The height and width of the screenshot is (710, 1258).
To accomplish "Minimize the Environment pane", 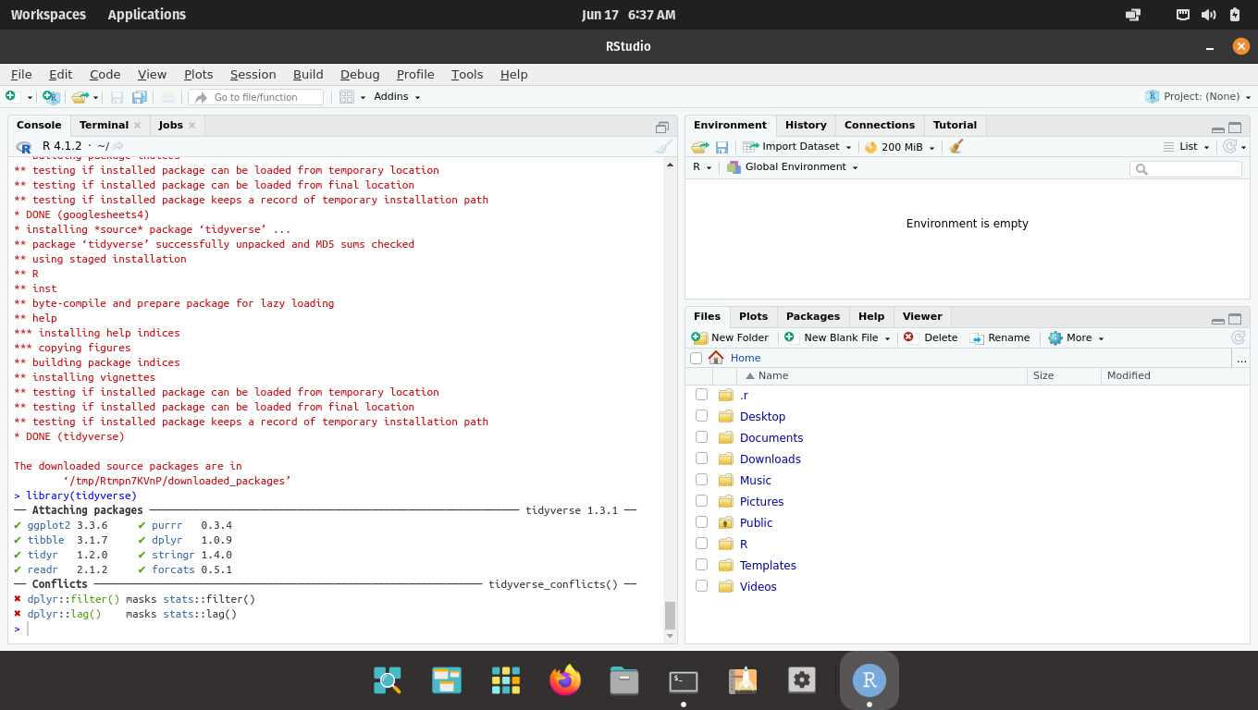I will tap(1218, 129).
